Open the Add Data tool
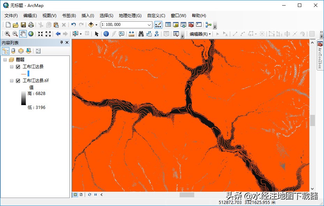The width and height of the screenshot is (324, 206). pyautogui.click(x=90, y=25)
